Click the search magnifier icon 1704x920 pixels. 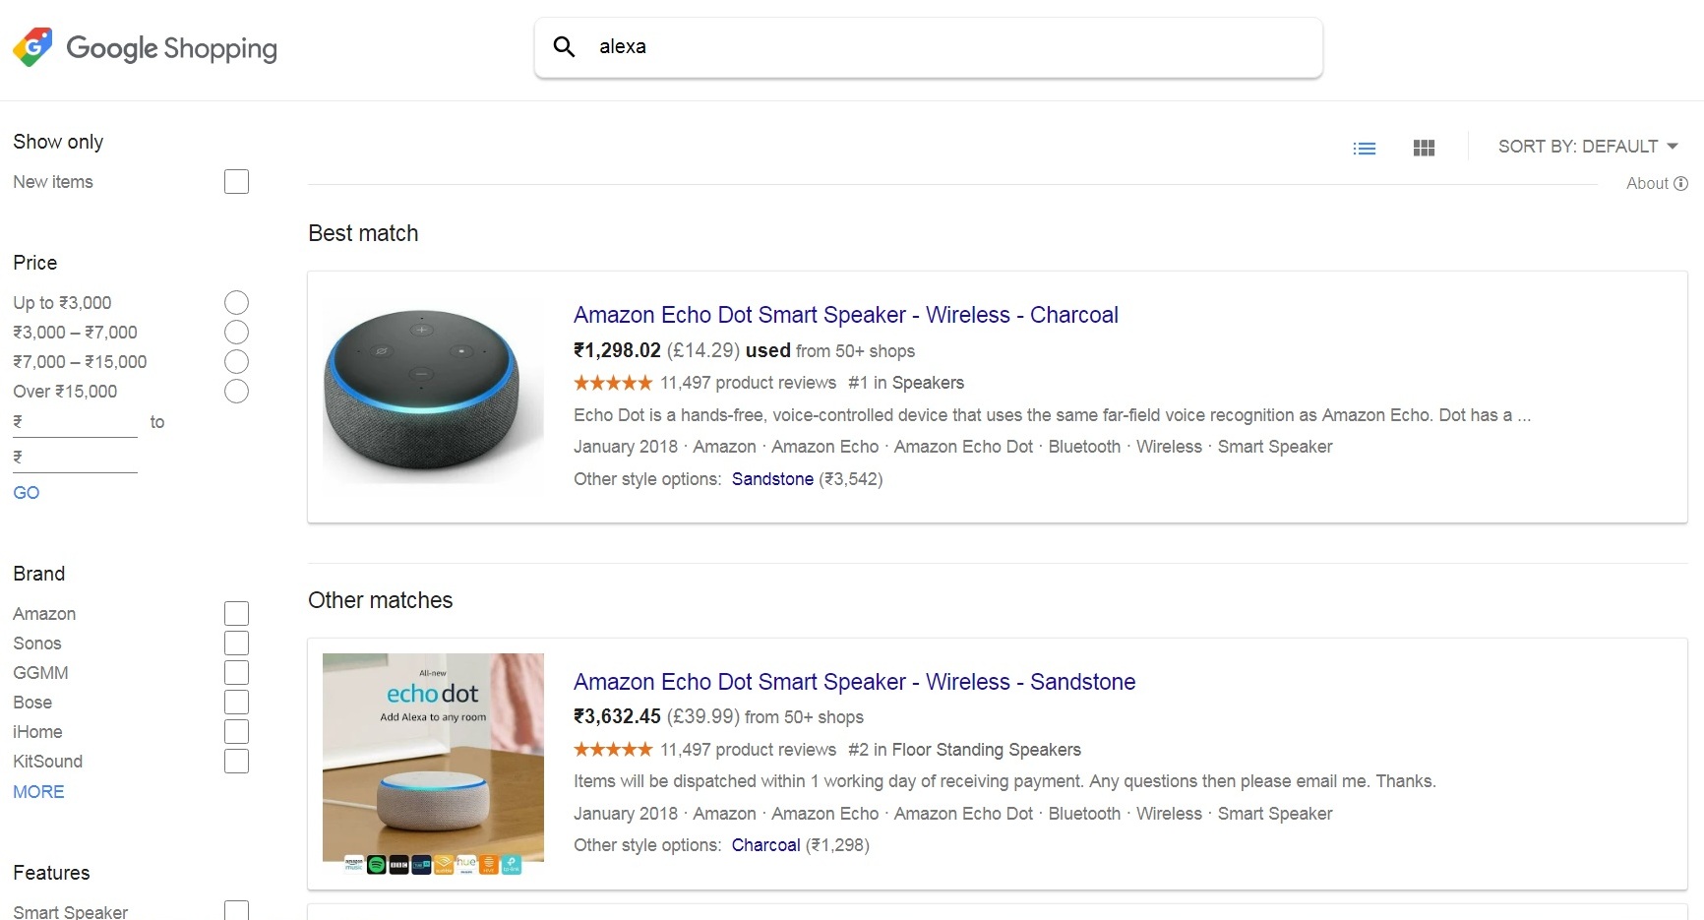[x=564, y=46]
